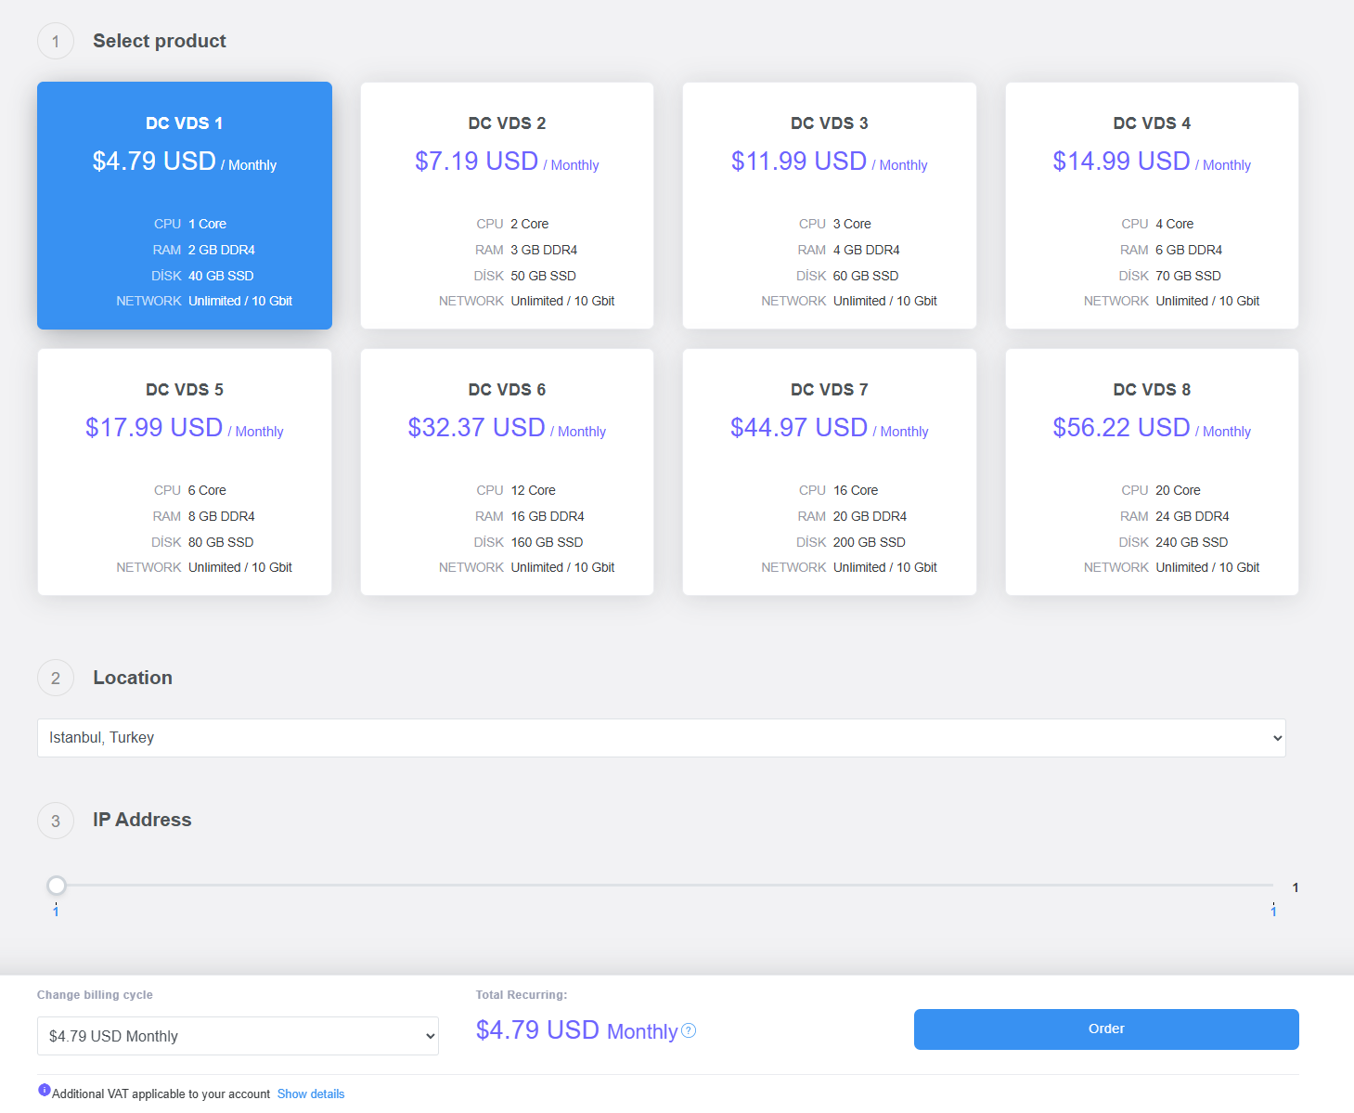Open the Show details VAT link
Viewport: 1354px width, 1113px height.
point(310,1094)
